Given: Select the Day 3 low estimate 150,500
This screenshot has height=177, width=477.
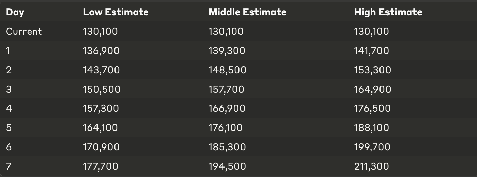Looking at the screenshot, I should (x=102, y=90).
